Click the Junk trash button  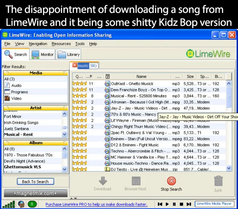coord(218,184)
